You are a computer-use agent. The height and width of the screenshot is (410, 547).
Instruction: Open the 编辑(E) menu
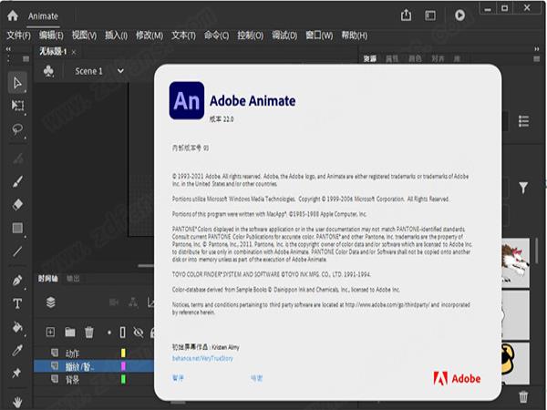51,36
